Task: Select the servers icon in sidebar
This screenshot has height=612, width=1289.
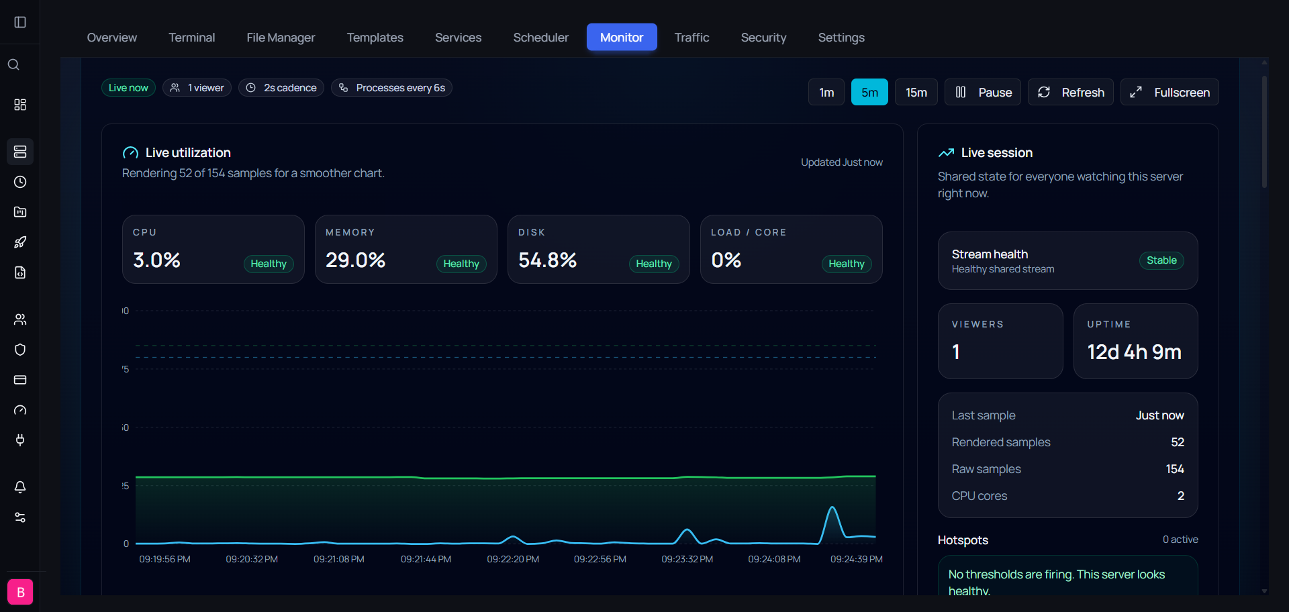Action: pyautogui.click(x=20, y=152)
